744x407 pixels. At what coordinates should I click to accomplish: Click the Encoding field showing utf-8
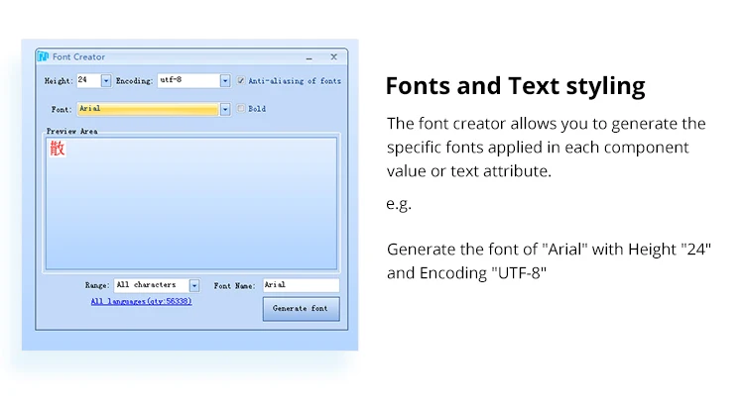188,80
